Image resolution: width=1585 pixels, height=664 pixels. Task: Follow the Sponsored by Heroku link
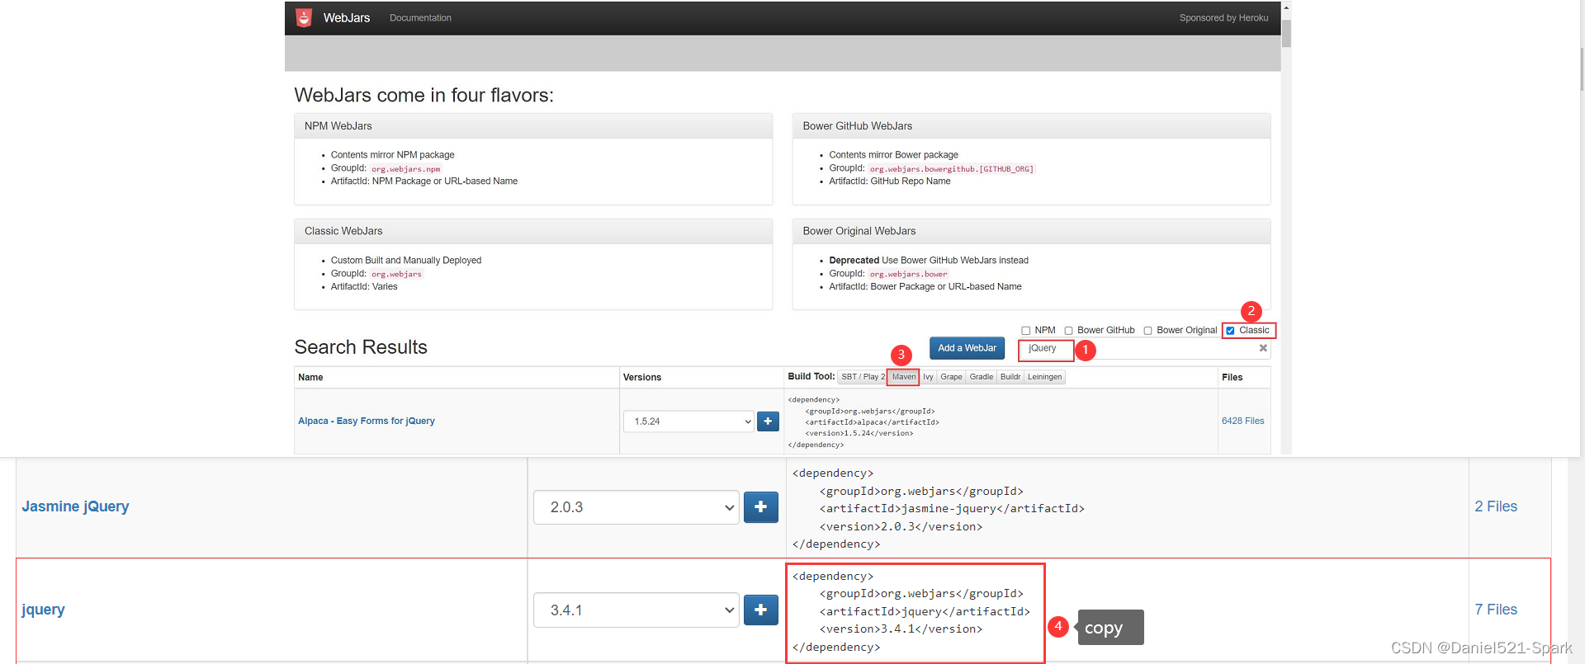click(x=1223, y=17)
